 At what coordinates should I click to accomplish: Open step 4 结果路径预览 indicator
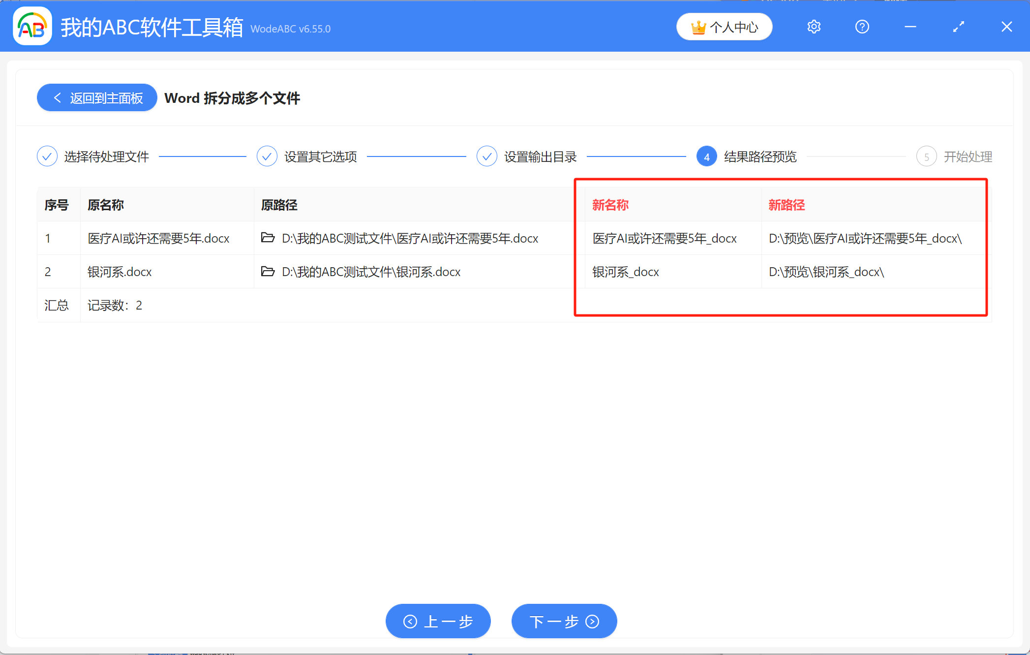706,156
